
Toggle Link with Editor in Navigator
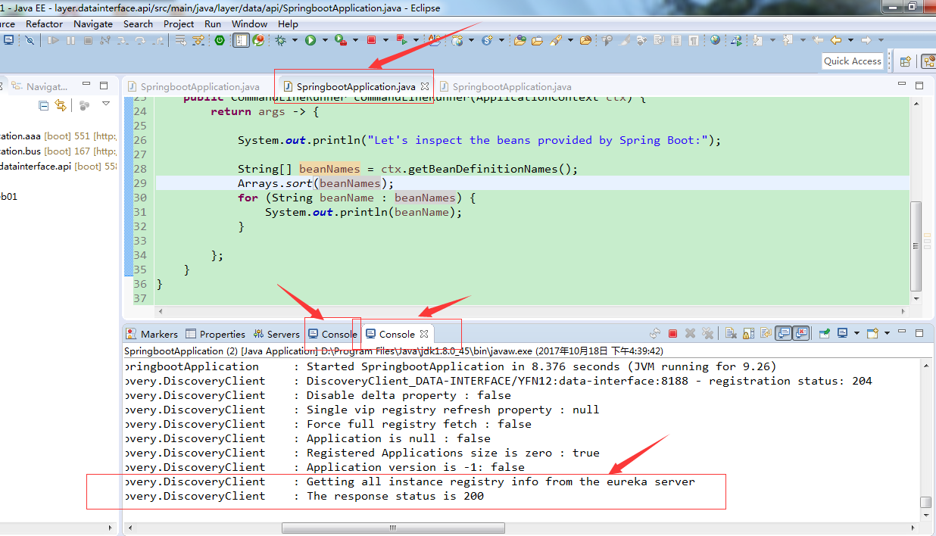point(61,105)
